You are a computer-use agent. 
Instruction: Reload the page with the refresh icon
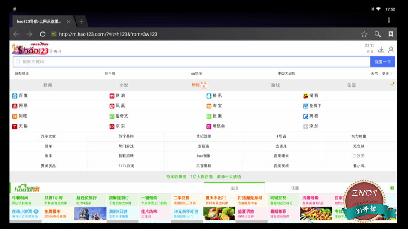coord(43,34)
